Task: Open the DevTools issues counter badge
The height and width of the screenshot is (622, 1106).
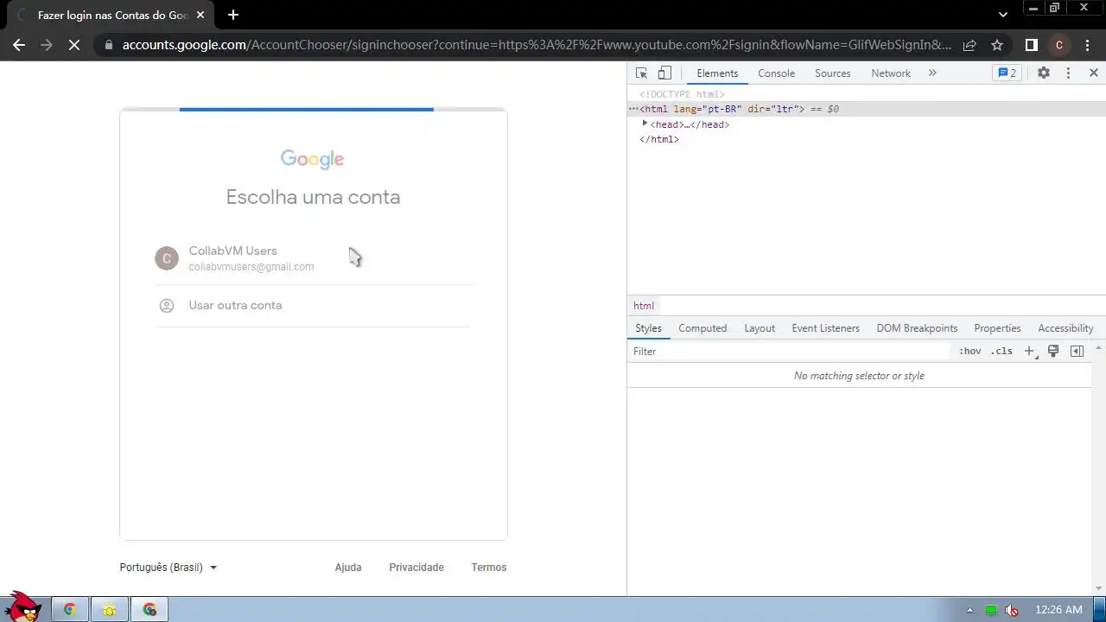Action: click(x=1007, y=73)
